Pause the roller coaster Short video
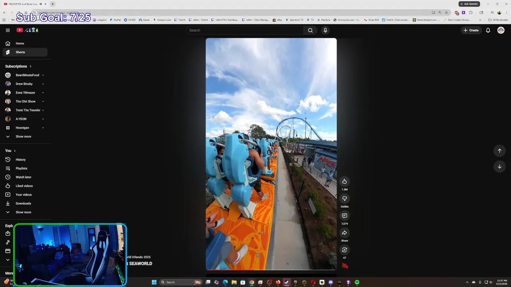The width and height of the screenshot is (511, 287). 271,154
